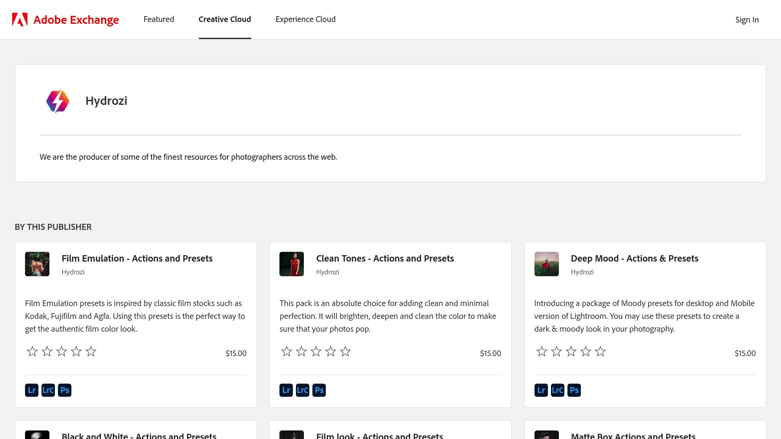Click Lightroom Classic LrC icon on Deep Mood
This screenshot has height=439, width=781.
[x=558, y=390]
